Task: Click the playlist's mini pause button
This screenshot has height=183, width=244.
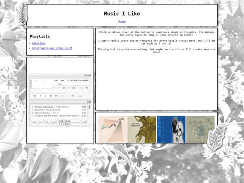Action: tap(63, 124)
